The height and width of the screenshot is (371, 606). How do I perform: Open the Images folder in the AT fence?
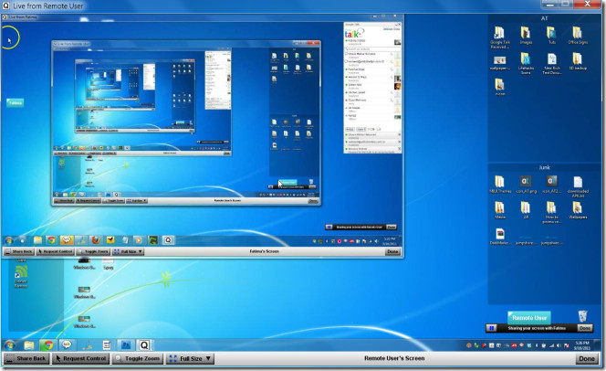point(526,36)
